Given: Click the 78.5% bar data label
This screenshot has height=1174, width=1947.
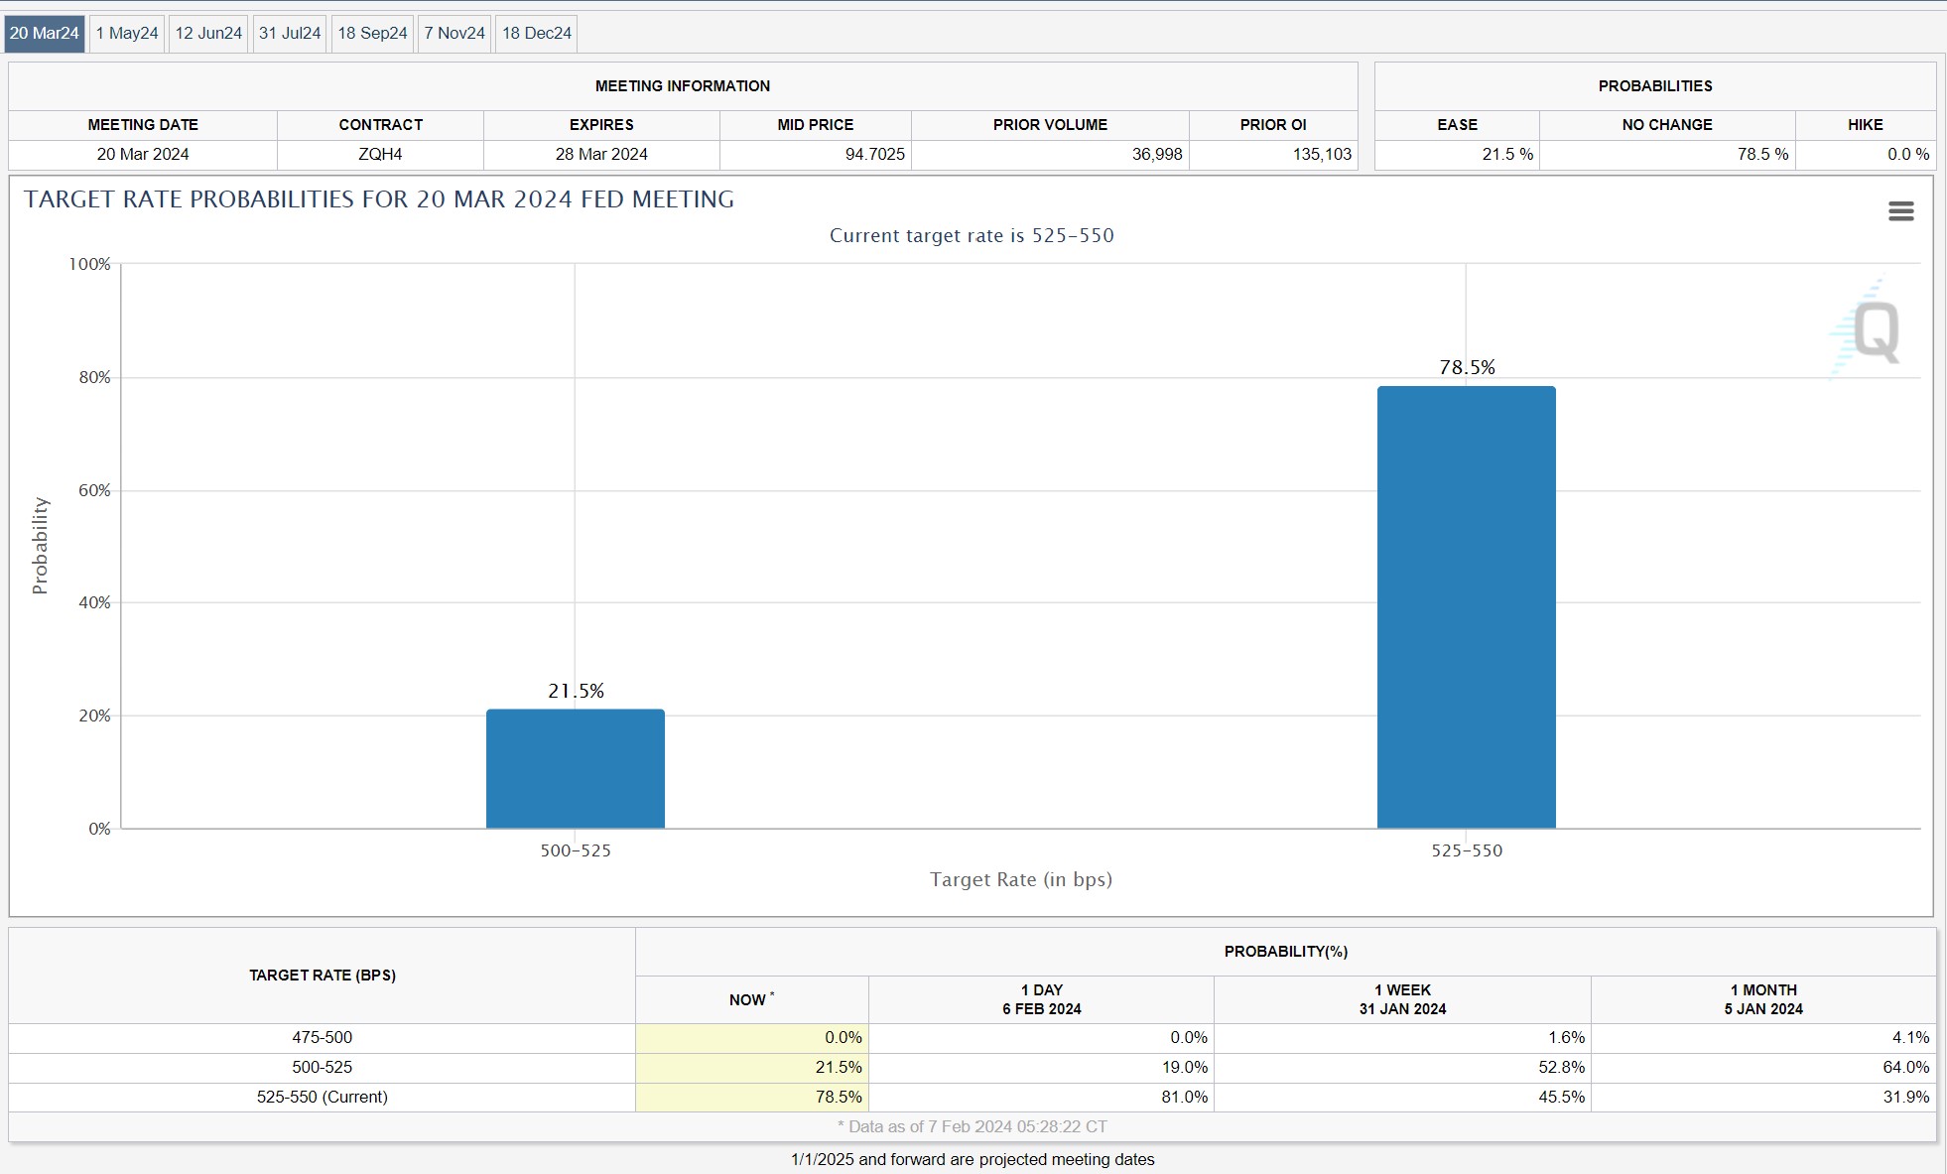Looking at the screenshot, I should (1467, 367).
